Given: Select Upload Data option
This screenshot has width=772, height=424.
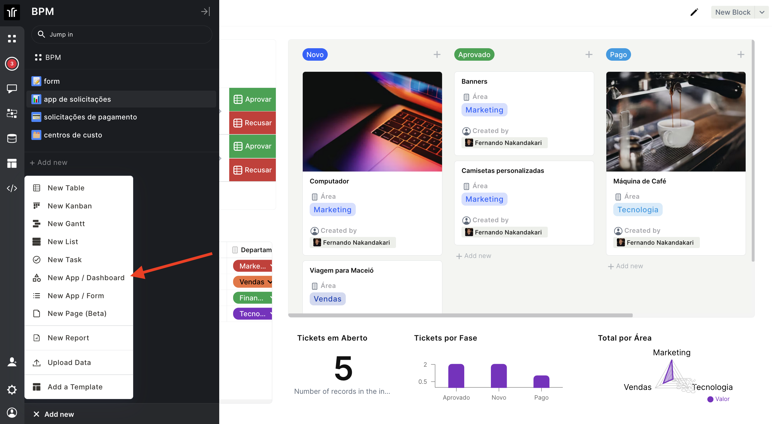Looking at the screenshot, I should 69,362.
